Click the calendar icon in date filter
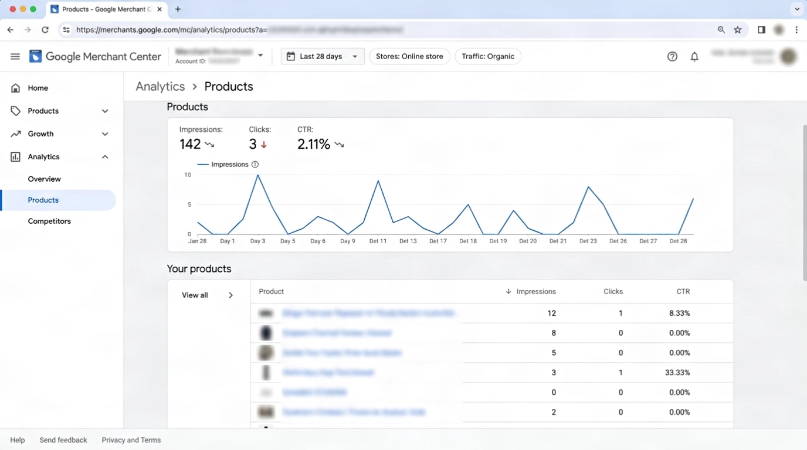Image resolution: width=807 pixels, height=450 pixels. pos(291,56)
